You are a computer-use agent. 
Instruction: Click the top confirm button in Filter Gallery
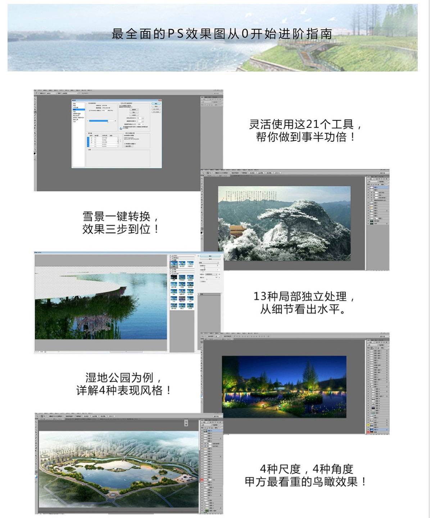click(x=210, y=256)
